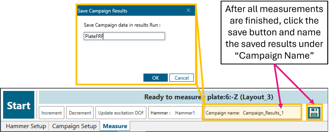This screenshot has width=329, height=132.
Task: Click the Increment button
Action: click(52, 113)
